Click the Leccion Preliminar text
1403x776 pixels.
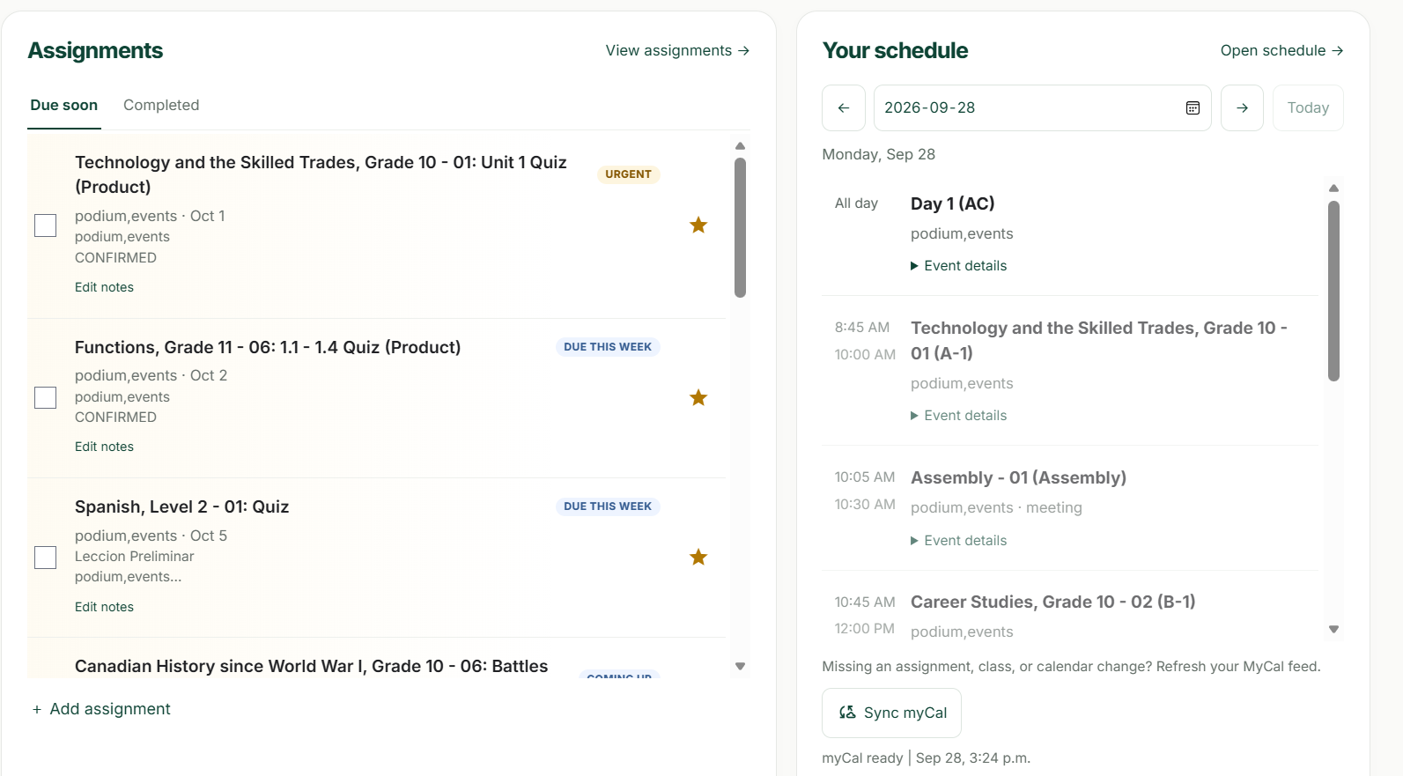click(x=134, y=557)
